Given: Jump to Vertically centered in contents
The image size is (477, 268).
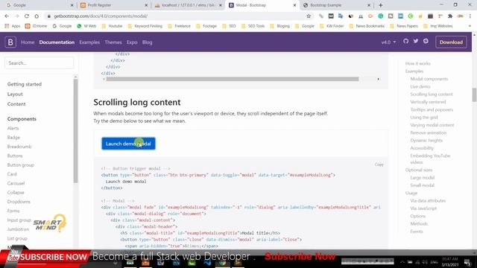Looking at the screenshot, I should pyautogui.click(x=428, y=102).
